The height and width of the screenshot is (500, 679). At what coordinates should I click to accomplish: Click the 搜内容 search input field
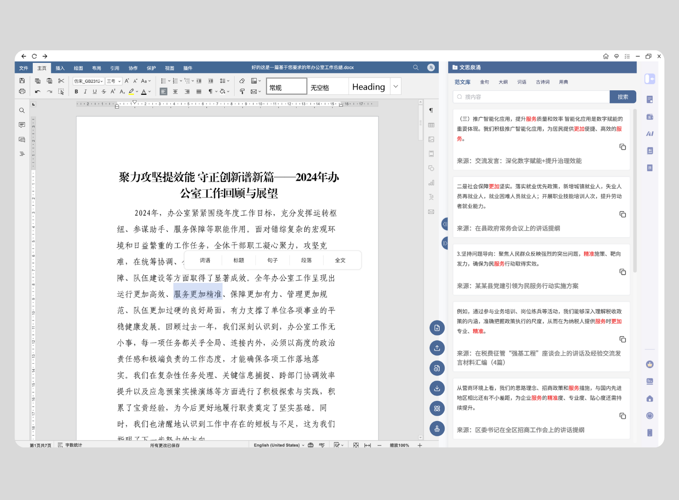pyautogui.click(x=531, y=97)
